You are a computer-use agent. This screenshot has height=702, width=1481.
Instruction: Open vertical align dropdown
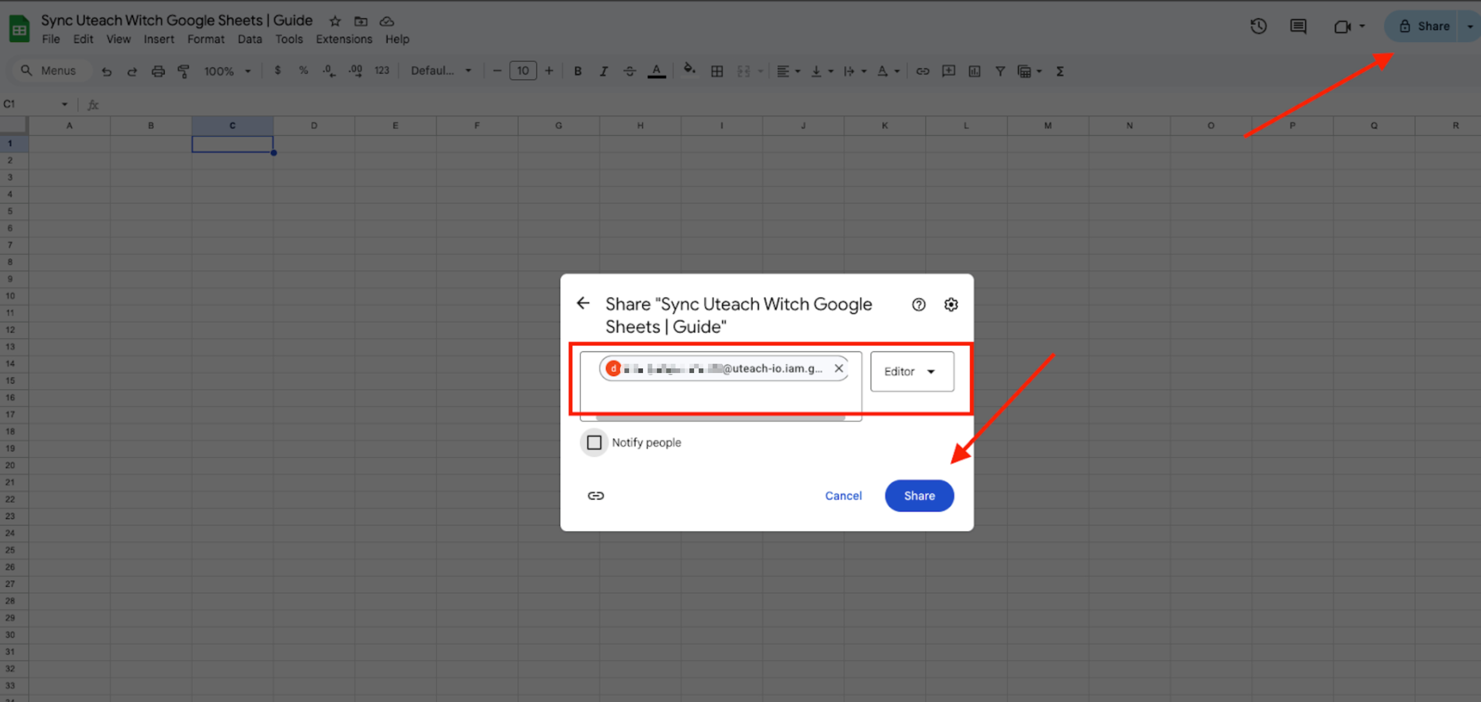pos(822,71)
